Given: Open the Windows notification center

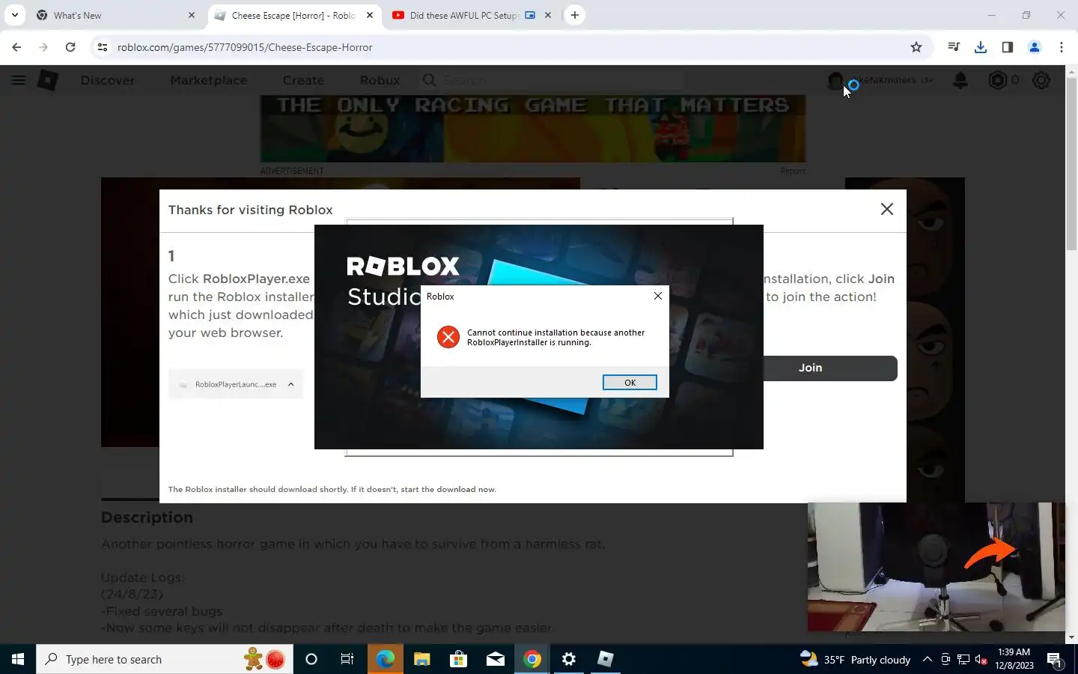Looking at the screenshot, I should click(1055, 659).
